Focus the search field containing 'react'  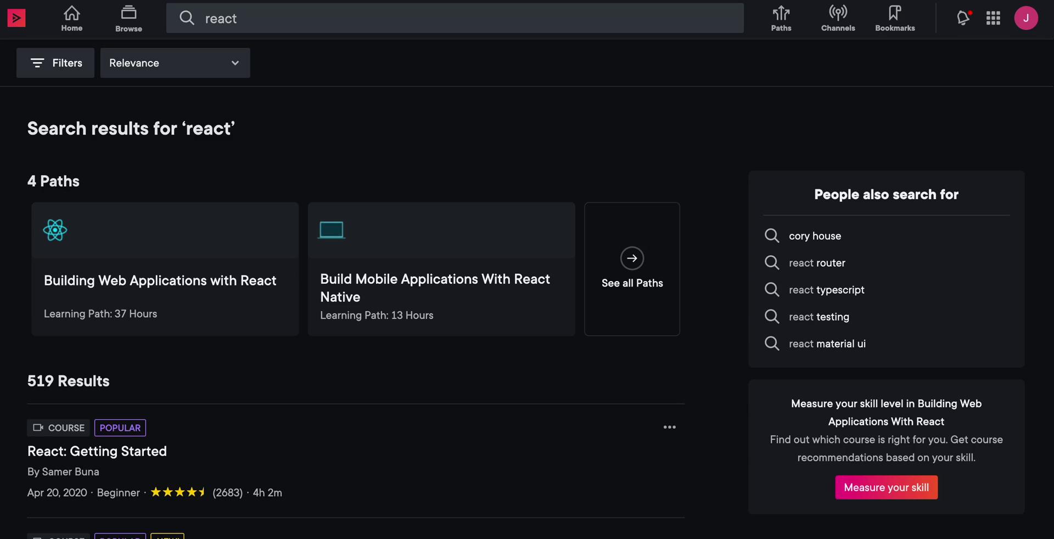pyautogui.click(x=455, y=18)
